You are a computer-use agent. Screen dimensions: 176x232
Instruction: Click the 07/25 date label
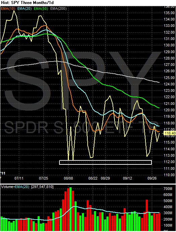(x=43, y=178)
